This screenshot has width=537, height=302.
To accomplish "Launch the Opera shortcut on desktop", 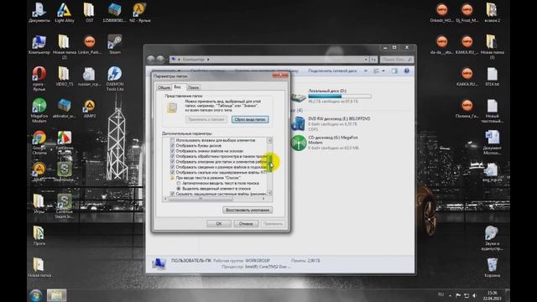I will 39,79.
